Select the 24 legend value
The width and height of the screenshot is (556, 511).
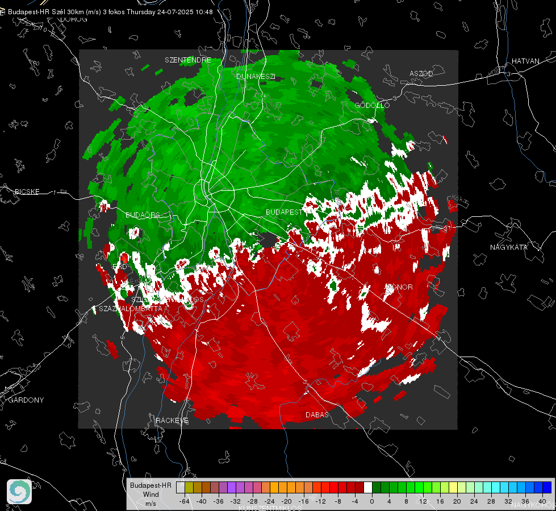(x=474, y=501)
